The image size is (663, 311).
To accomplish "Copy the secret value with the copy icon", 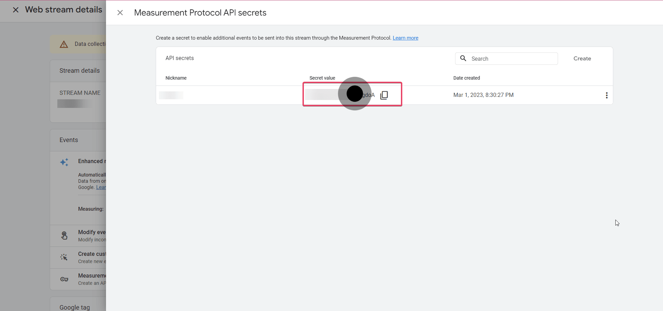I will [x=384, y=95].
